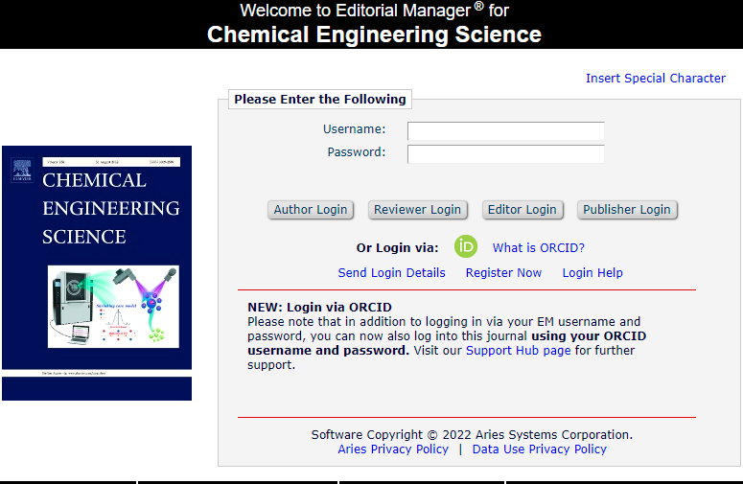Screen dimensions: 743x484
Task: Open the Data Use Privacy Policy link
Action: pyautogui.click(x=539, y=449)
